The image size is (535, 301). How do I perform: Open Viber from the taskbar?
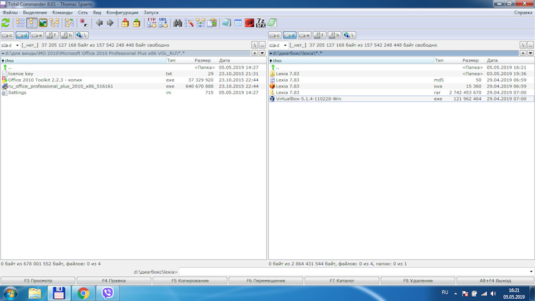click(x=108, y=293)
